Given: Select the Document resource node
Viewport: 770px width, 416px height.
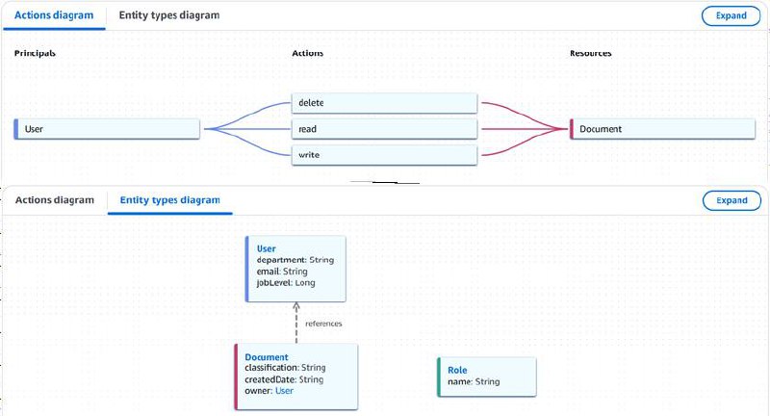Looking at the screenshot, I should (662, 129).
